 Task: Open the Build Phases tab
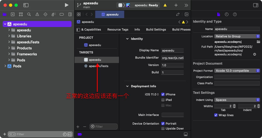[x=181, y=29]
